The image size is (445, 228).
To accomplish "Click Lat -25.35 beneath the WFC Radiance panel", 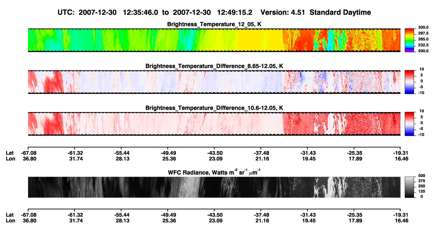I will click(354, 215).
